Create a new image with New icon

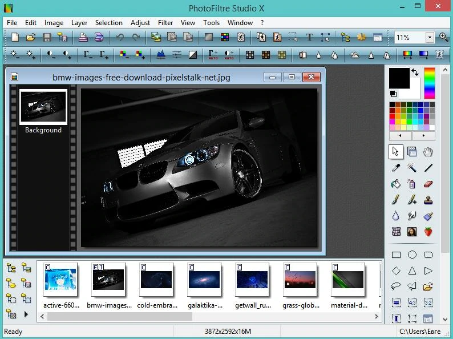[x=15, y=37]
